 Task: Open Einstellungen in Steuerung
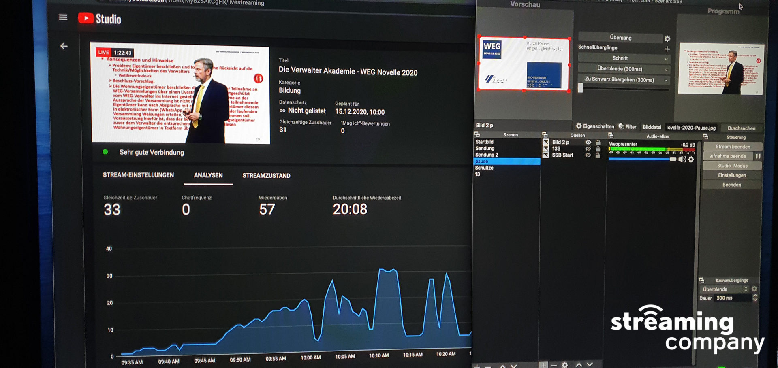pyautogui.click(x=733, y=175)
